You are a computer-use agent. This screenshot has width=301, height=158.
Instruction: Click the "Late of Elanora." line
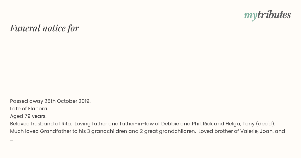point(29,109)
